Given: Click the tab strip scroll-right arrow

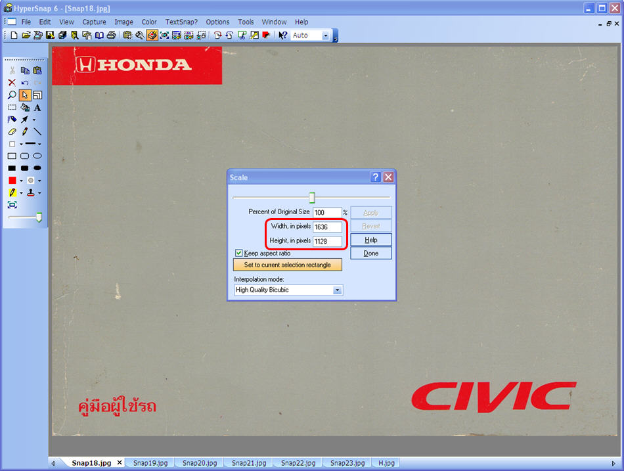Looking at the screenshot, I should (613, 463).
